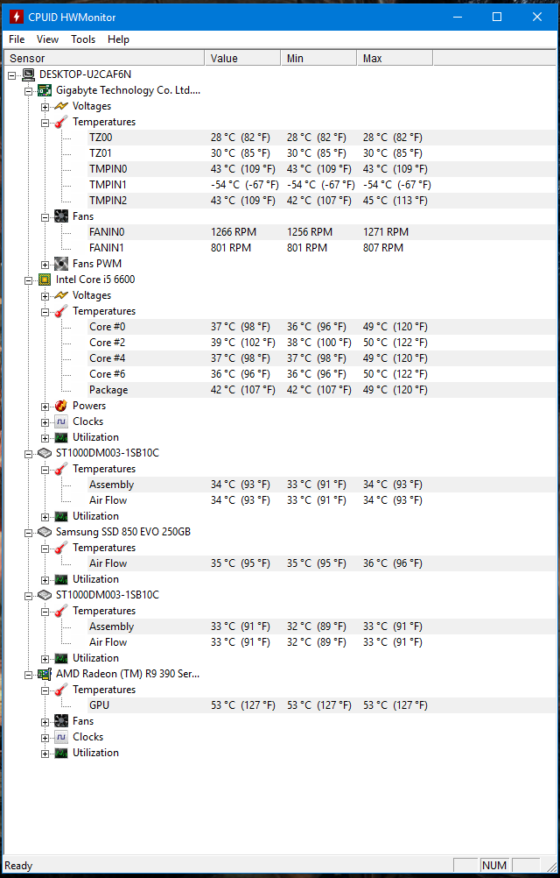The image size is (560, 878).
Task: Expand the Powers node
Action: 45,406
